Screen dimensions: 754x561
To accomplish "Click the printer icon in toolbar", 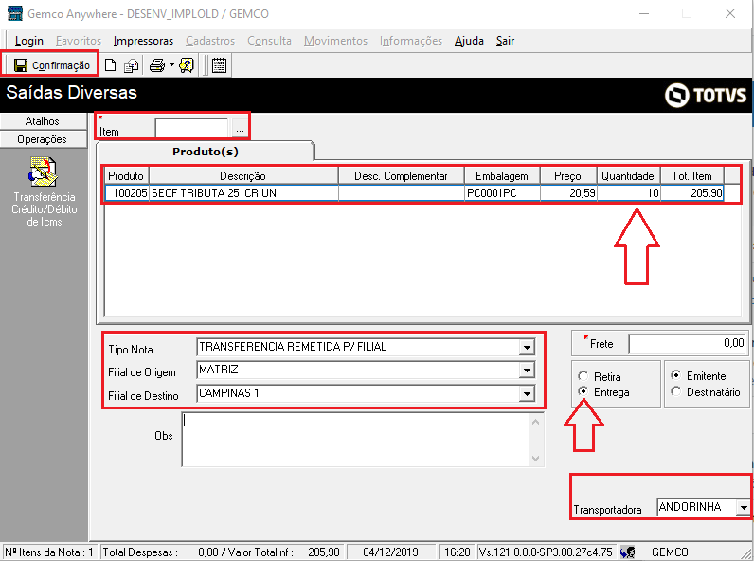I will [x=156, y=65].
